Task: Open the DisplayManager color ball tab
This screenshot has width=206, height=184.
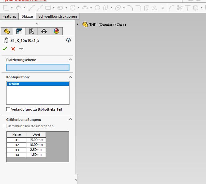Action: pyautogui.click(x=56, y=31)
